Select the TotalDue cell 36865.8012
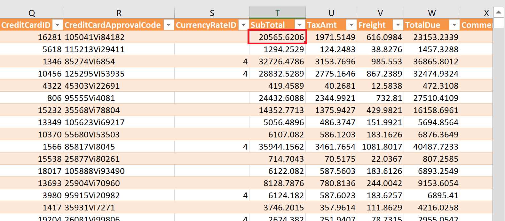The height and width of the screenshot is (221, 505). (432, 61)
